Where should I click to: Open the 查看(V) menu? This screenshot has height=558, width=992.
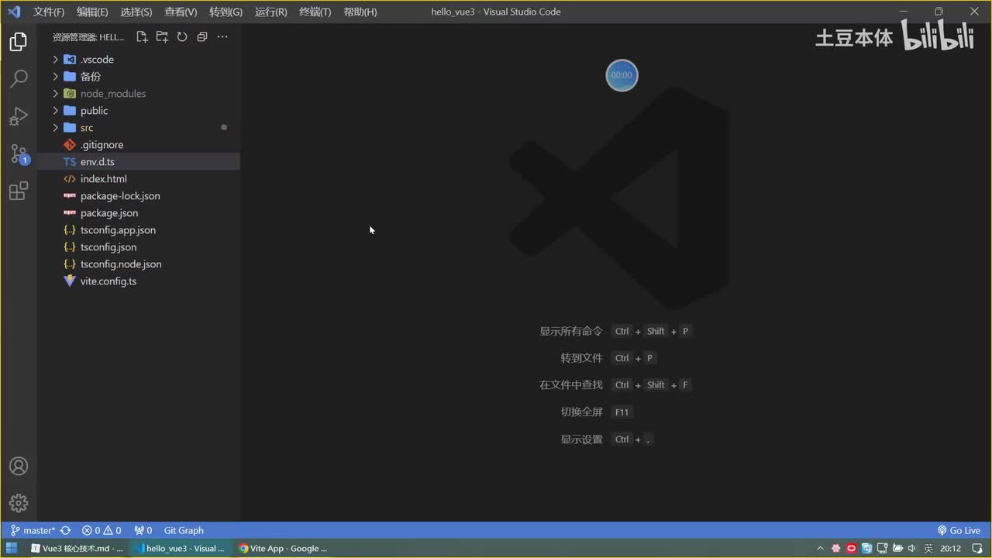click(x=181, y=12)
